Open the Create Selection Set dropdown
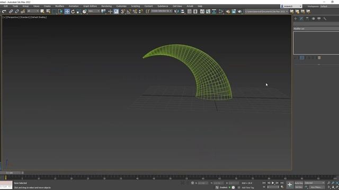The width and height of the screenshot is (339, 190). click(x=161, y=11)
